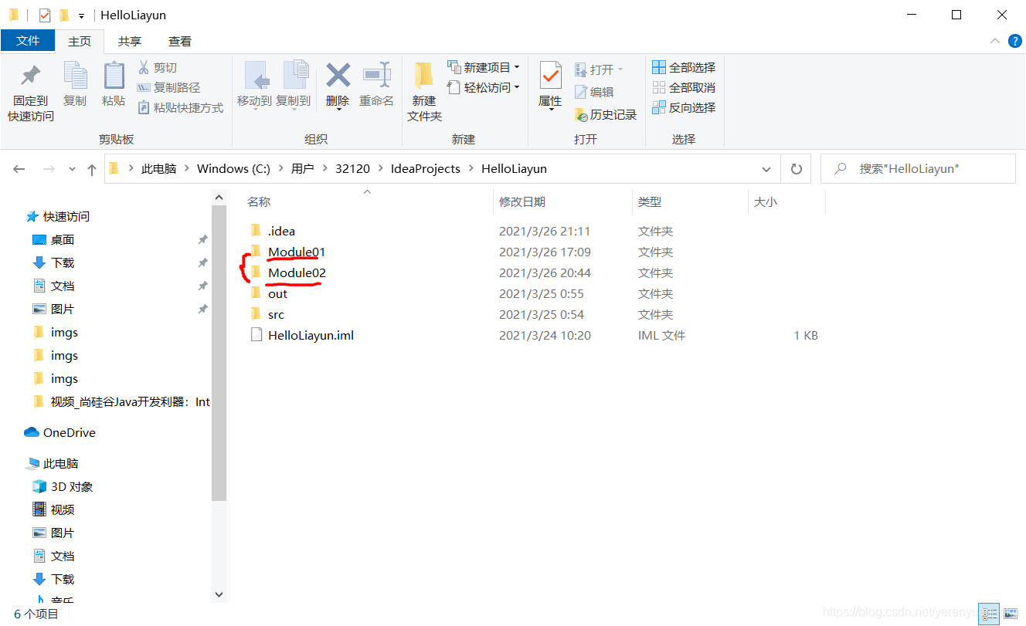Click History (历史记录) button
The image size is (1026, 626).
(606, 115)
